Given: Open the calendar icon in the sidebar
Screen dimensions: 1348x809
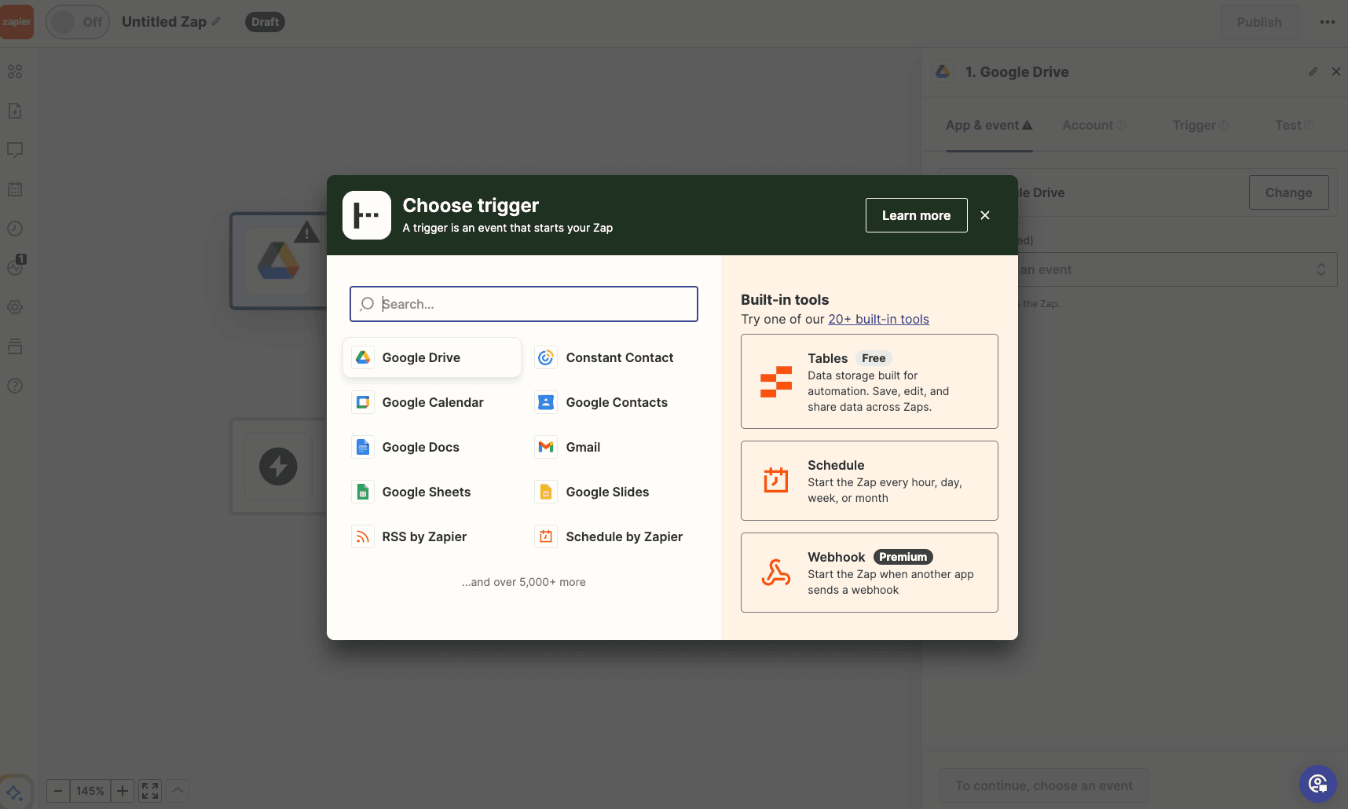Looking at the screenshot, I should tap(15, 189).
